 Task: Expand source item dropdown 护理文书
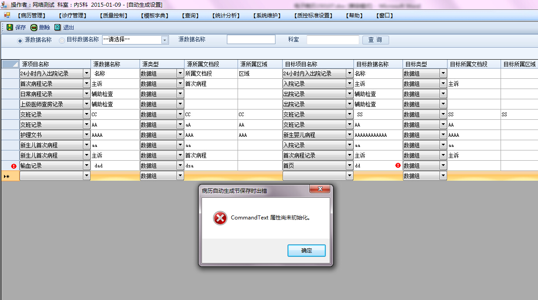(86, 135)
